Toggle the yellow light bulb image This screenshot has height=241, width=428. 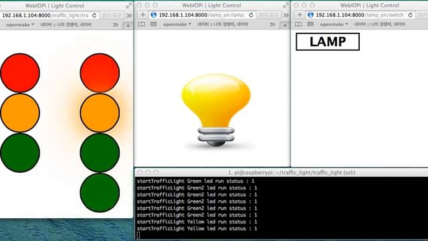click(216, 110)
